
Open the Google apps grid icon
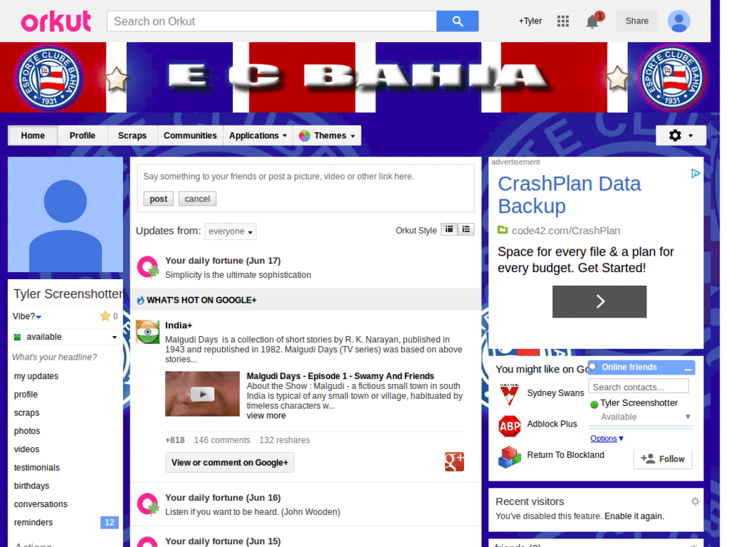point(563,21)
